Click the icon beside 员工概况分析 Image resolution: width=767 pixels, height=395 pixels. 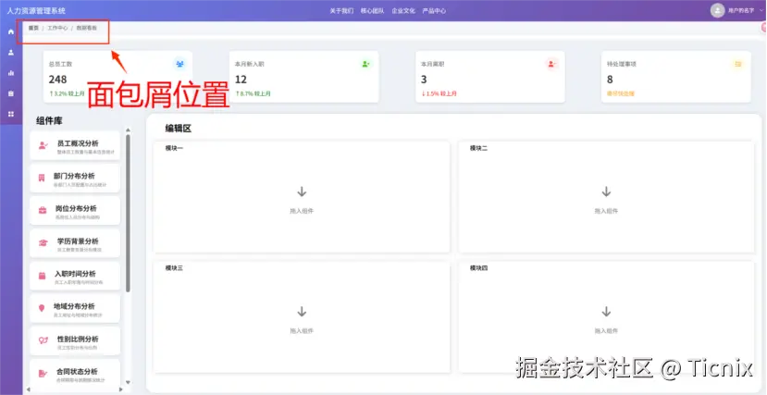point(43,145)
